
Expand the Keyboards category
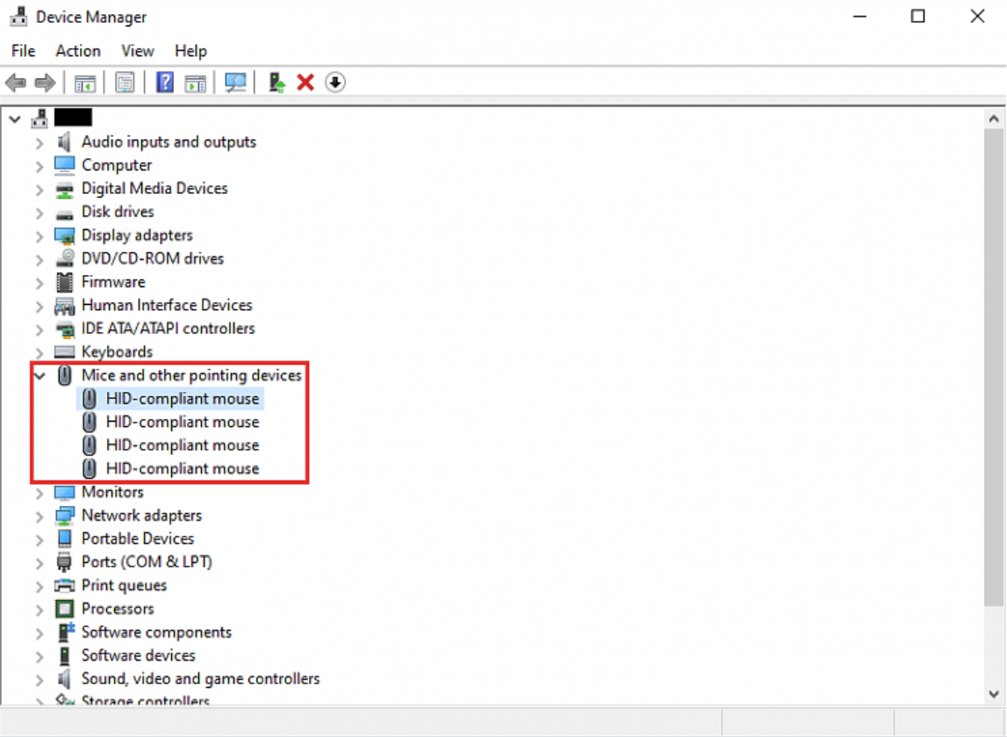(40, 353)
